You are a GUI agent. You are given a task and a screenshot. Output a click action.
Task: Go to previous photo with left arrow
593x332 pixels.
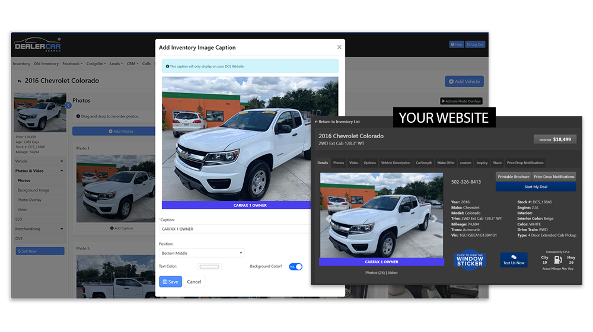[x=328, y=218]
